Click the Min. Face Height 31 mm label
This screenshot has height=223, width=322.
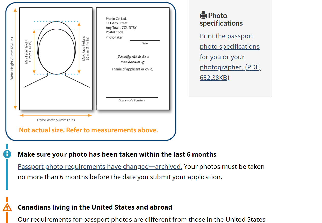pyautogui.click(x=28, y=52)
